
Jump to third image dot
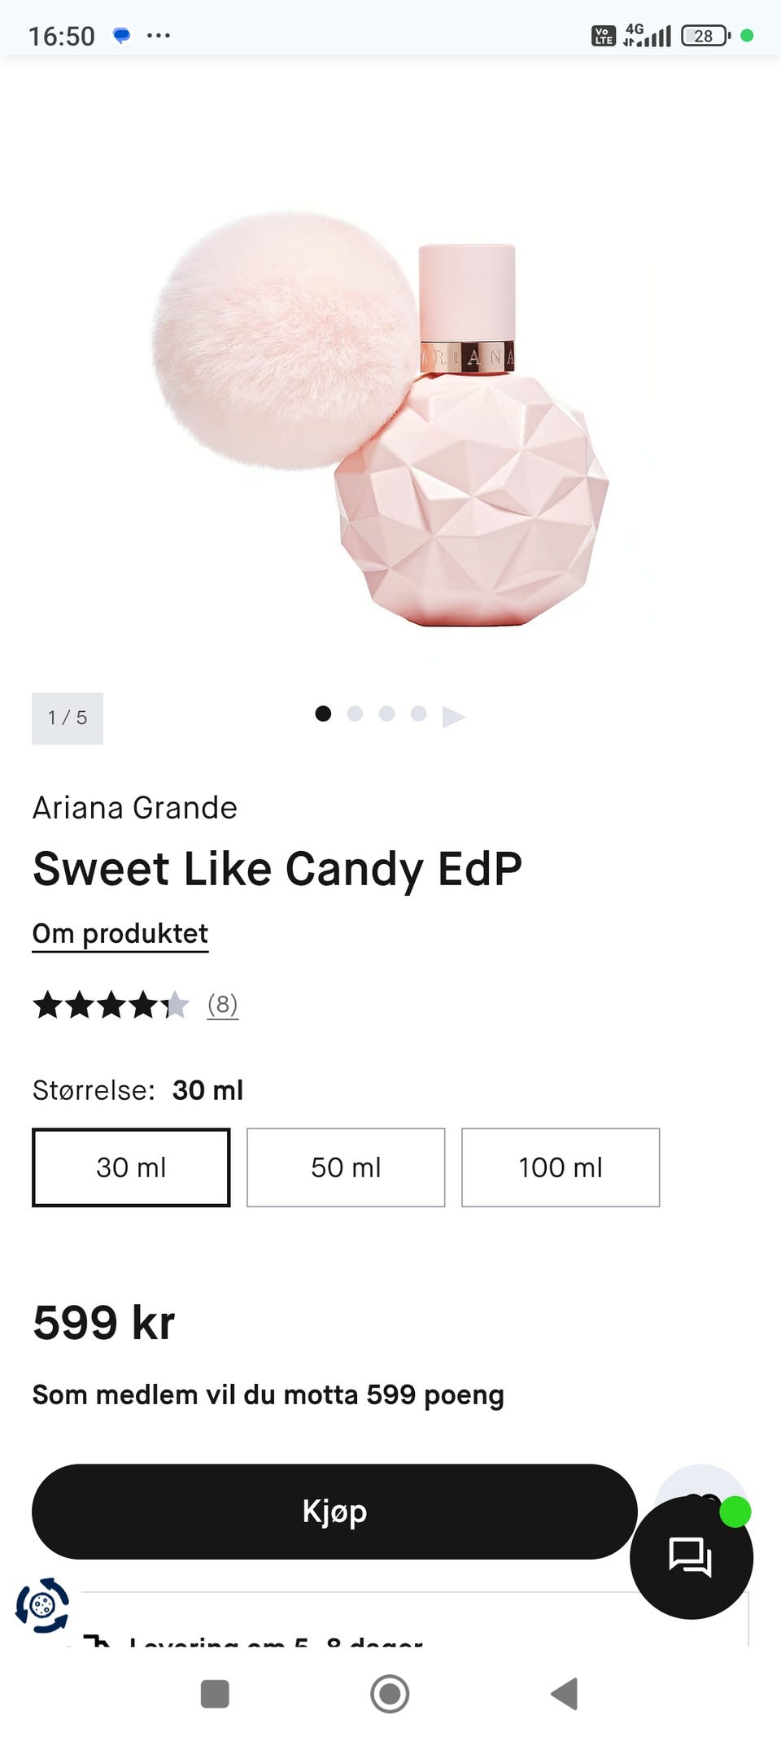point(386,713)
